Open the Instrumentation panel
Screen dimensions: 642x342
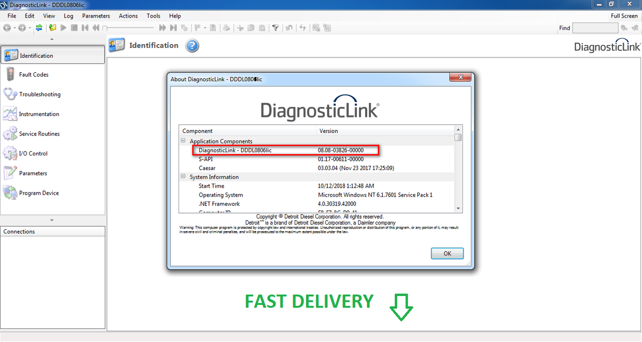point(53,114)
